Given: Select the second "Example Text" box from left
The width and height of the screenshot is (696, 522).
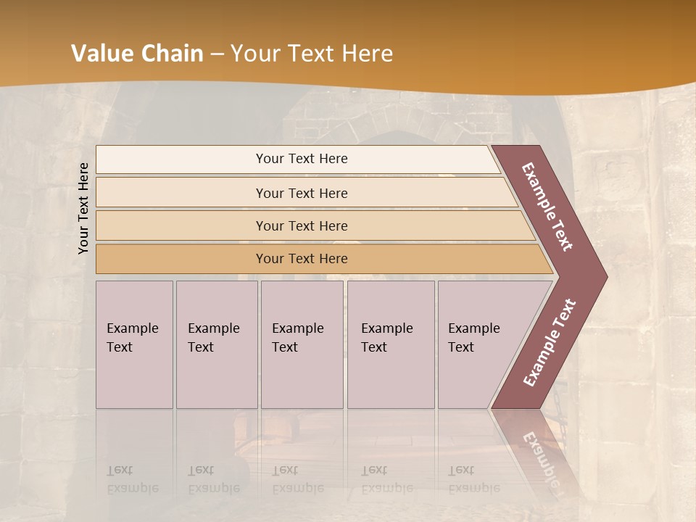Looking at the screenshot, I should [x=216, y=344].
